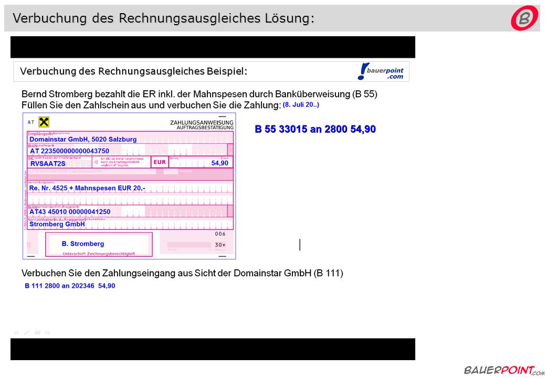Go to previous slide with the faint left arrow

pos(16,332)
